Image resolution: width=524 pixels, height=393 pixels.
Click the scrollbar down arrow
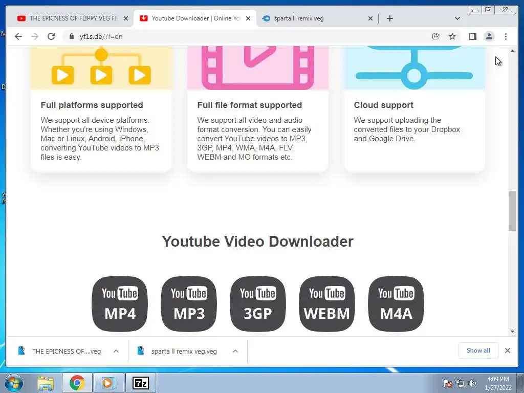click(512, 332)
